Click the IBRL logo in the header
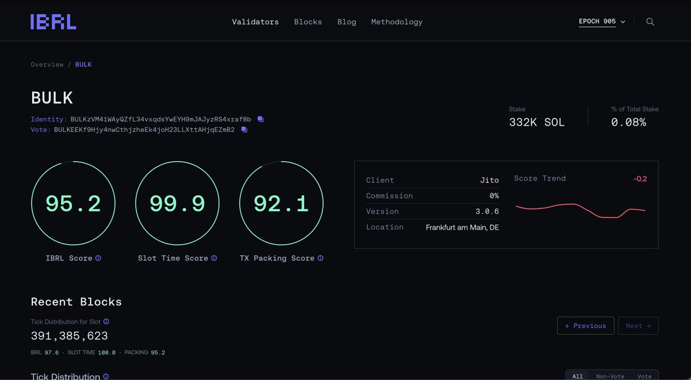Image resolution: width=691 pixels, height=380 pixels. (53, 21)
